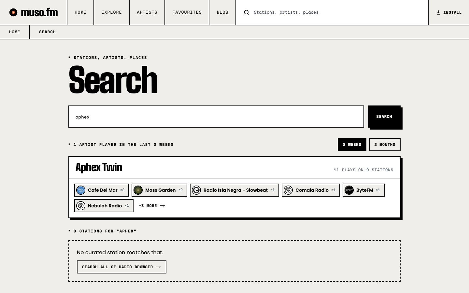Click the Nebulah Radio station logo

(x=81, y=206)
